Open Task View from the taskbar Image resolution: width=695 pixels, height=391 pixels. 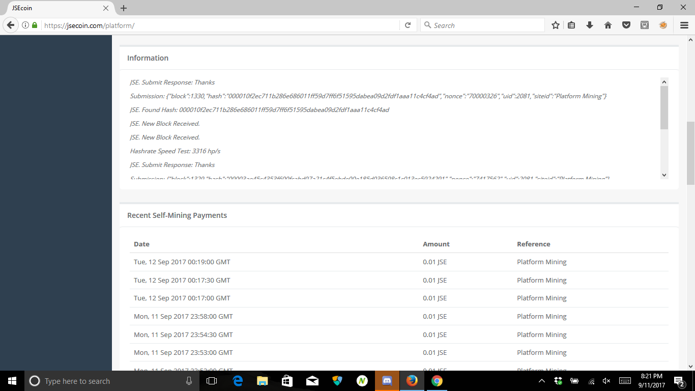tap(212, 381)
